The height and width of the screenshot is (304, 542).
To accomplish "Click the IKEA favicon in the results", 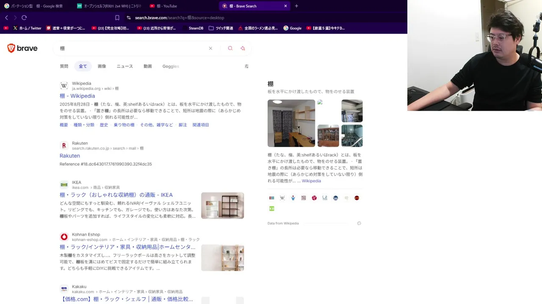I will [64, 185].
